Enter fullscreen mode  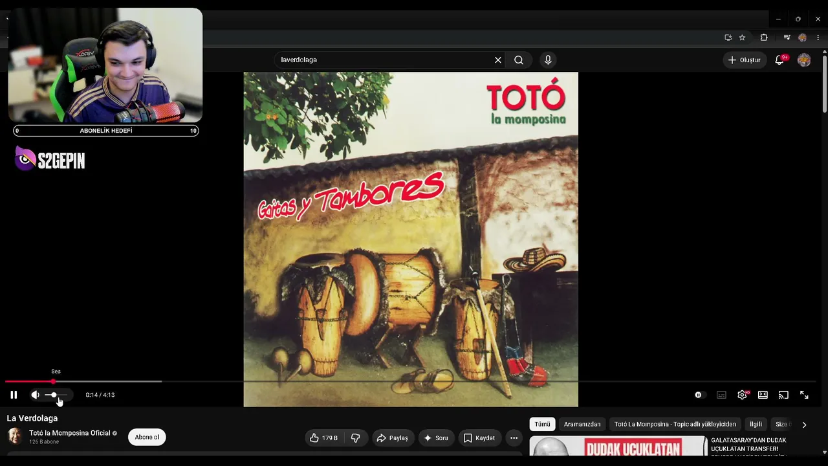pyautogui.click(x=804, y=395)
